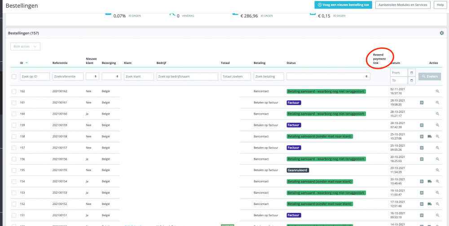
Task: Open the Bezorging filter dropdown
Action: [x=111, y=77]
